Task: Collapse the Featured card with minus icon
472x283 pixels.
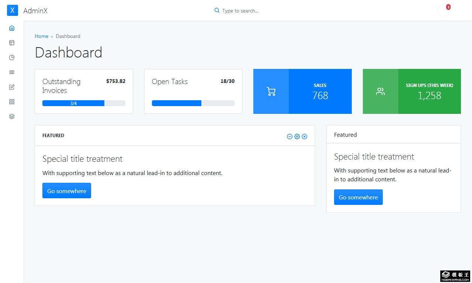Action: click(289, 137)
